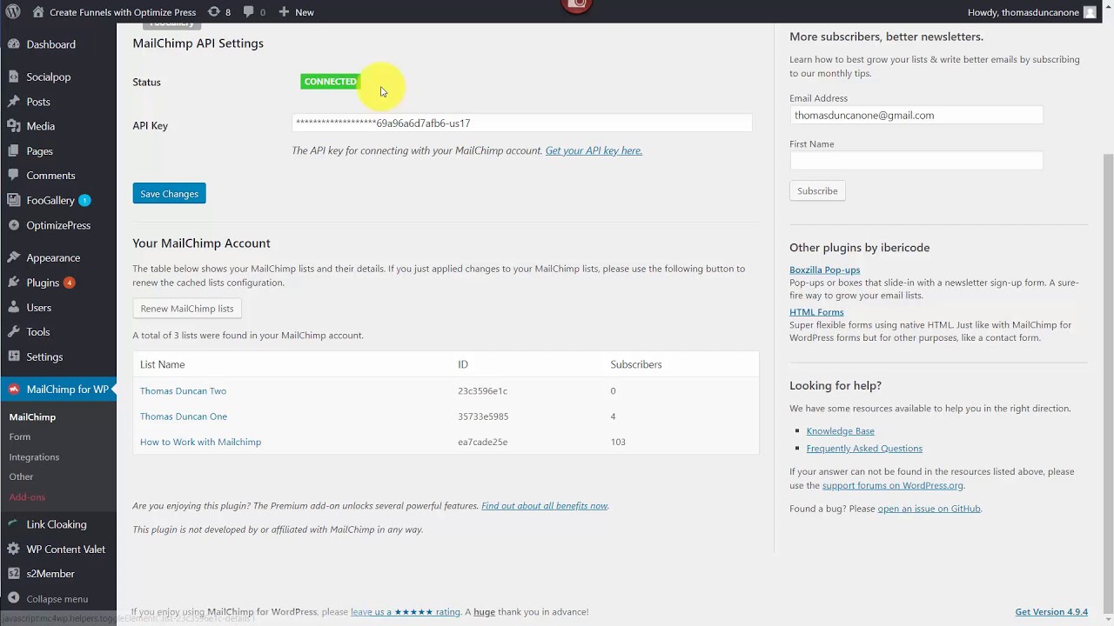Click the Appearance paintbrush icon

(13, 257)
